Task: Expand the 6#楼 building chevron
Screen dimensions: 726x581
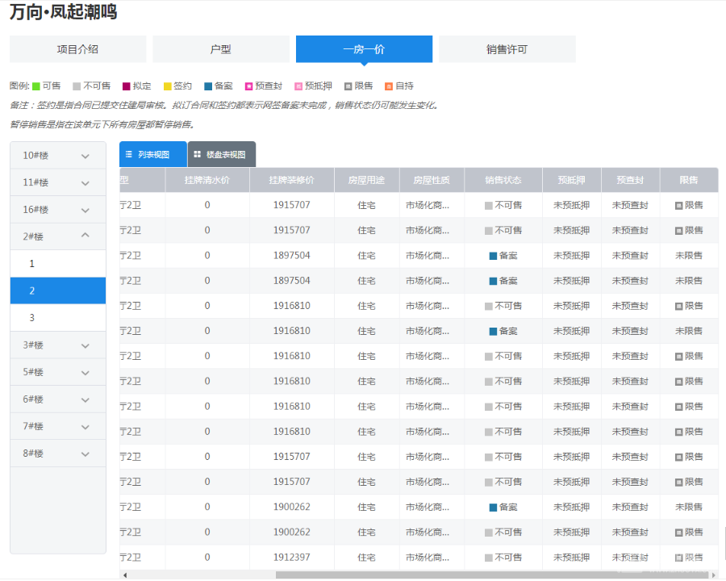Action: pyautogui.click(x=86, y=400)
